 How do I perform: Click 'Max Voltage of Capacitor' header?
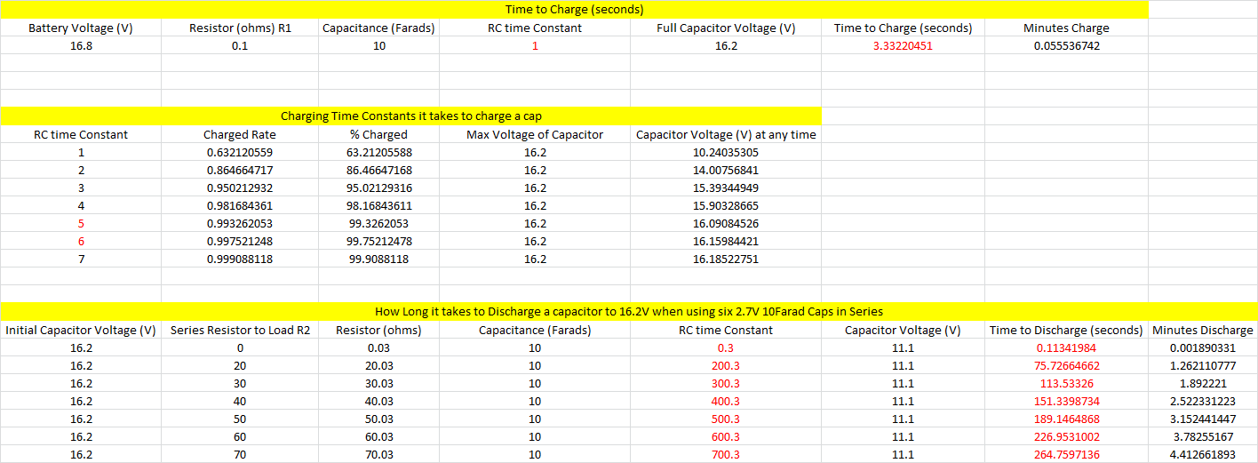tap(535, 134)
